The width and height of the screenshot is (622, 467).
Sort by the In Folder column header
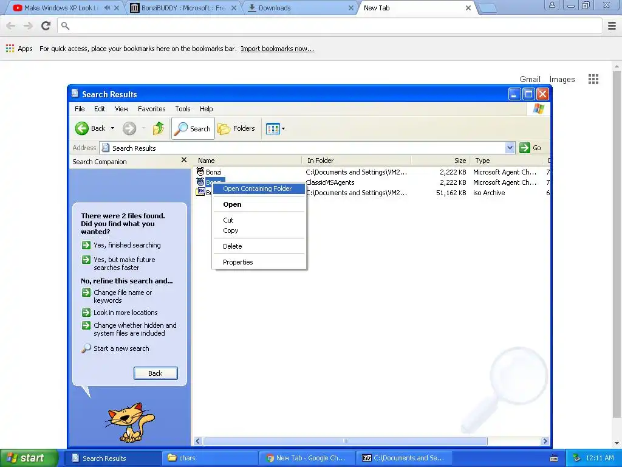[356, 161]
